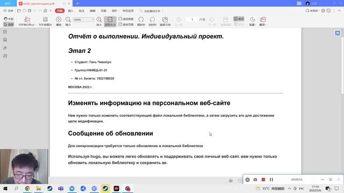
Task: Open the 保护 ribbon tab
Action: (x=114, y=11)
